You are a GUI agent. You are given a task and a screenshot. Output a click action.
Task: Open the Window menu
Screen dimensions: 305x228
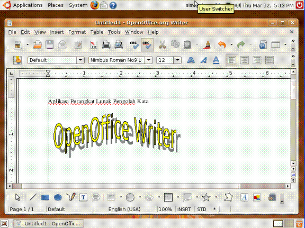134,32
